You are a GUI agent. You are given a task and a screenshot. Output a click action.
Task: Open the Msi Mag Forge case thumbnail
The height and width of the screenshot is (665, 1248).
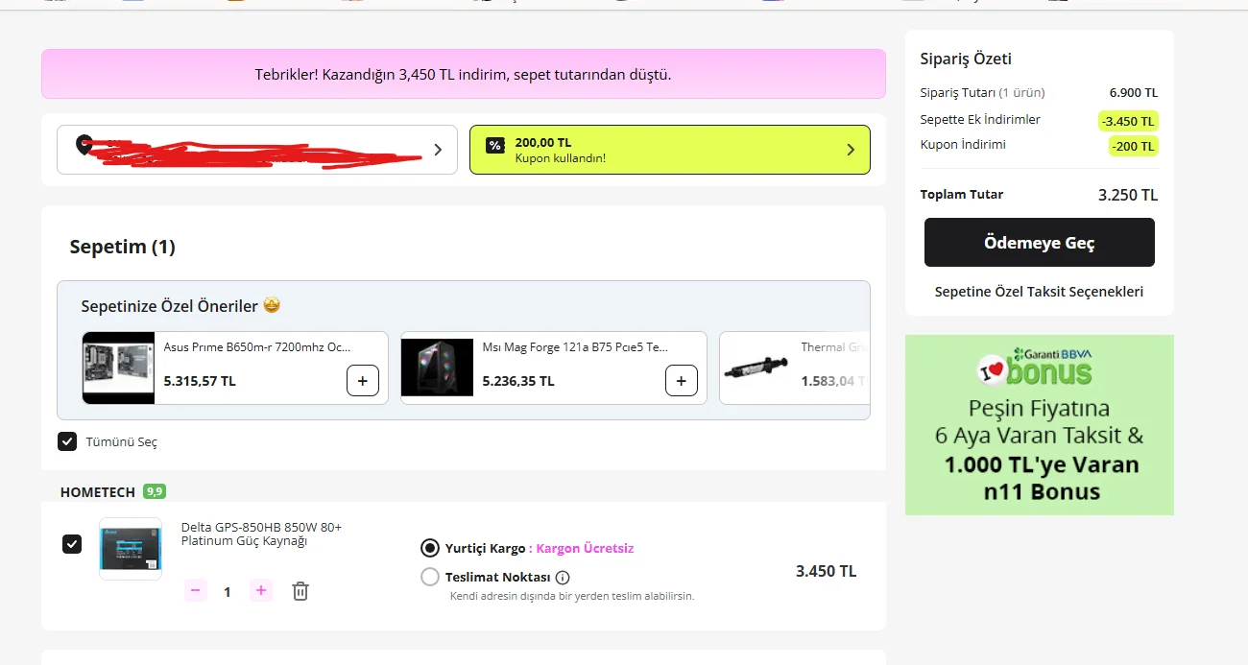[438, 368]
